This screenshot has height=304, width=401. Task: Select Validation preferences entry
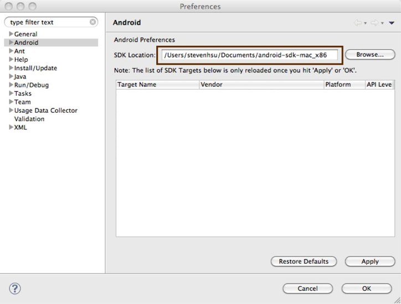[x=29, y=119]
